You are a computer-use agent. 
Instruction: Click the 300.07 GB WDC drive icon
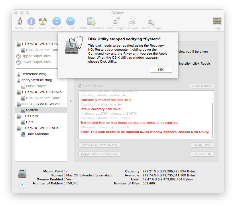[19, 104]
